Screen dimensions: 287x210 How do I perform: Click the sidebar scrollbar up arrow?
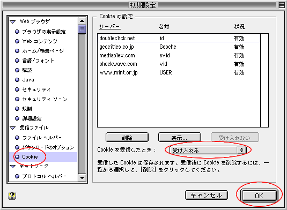82,21
